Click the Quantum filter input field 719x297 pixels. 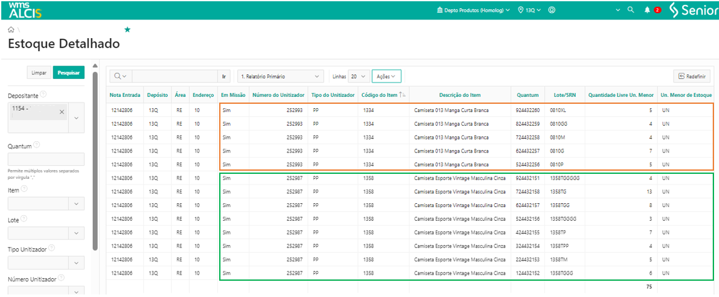46,159
